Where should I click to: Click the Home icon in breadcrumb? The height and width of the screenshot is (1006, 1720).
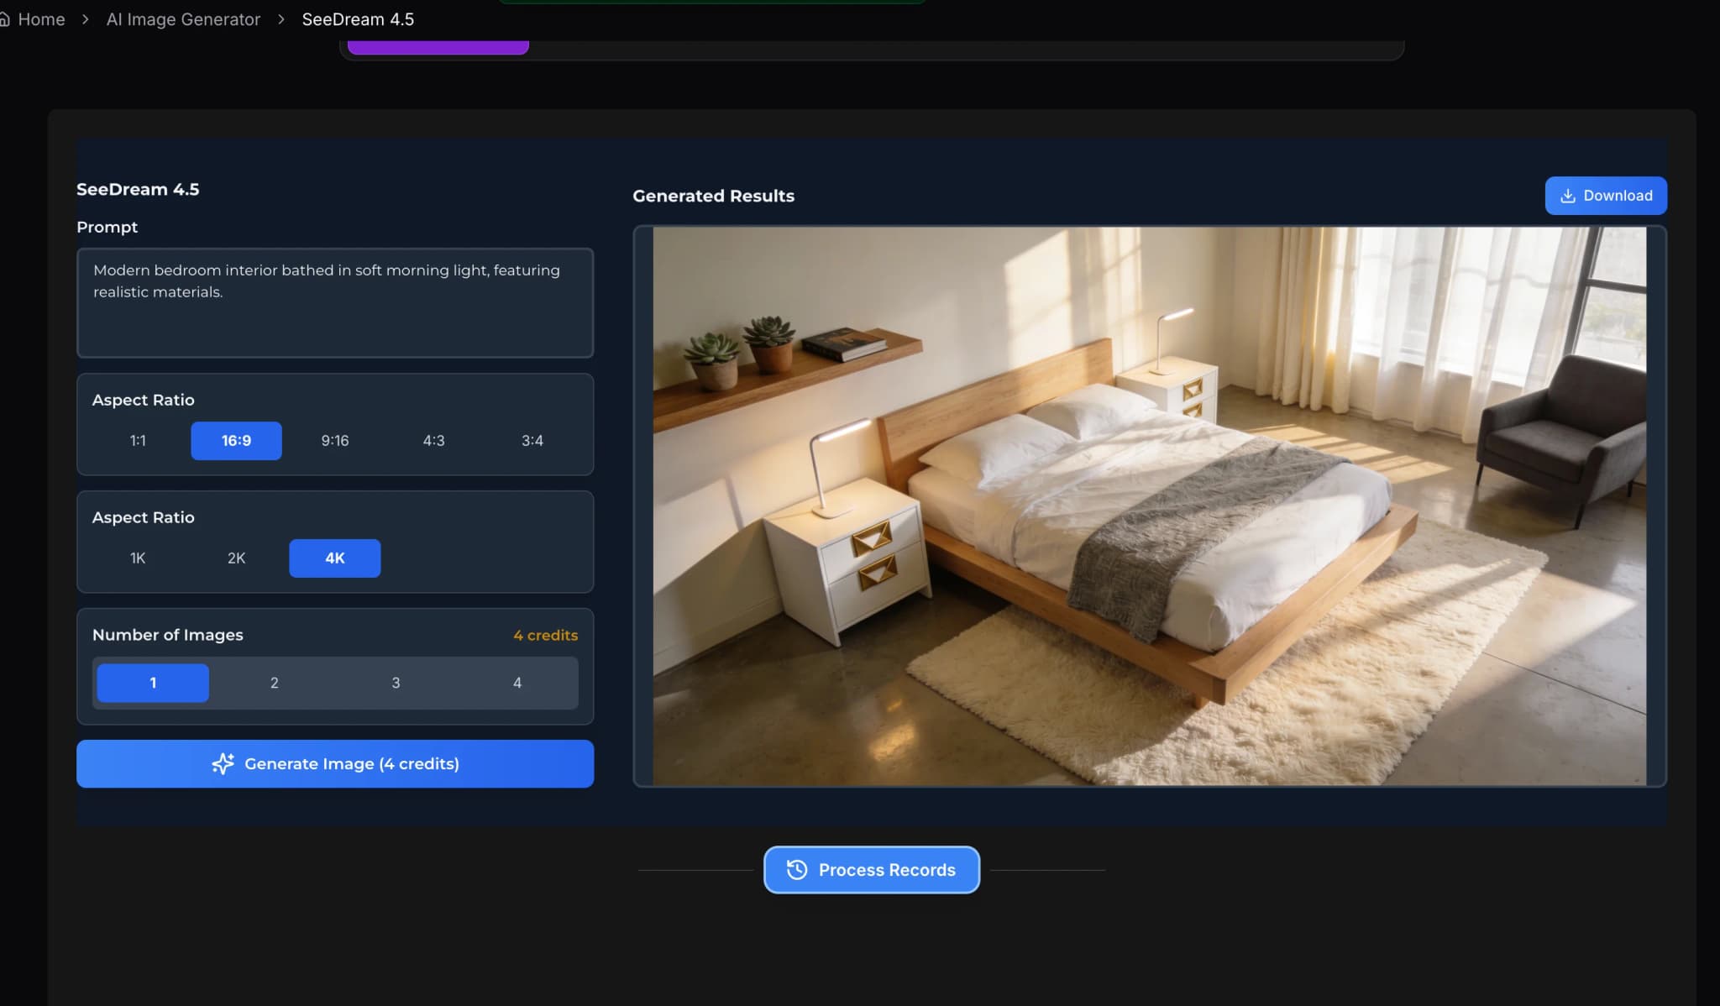point(4,19)
